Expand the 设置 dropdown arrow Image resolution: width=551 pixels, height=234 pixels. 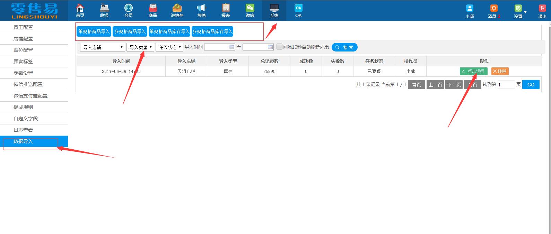click(x=525, y=12)
